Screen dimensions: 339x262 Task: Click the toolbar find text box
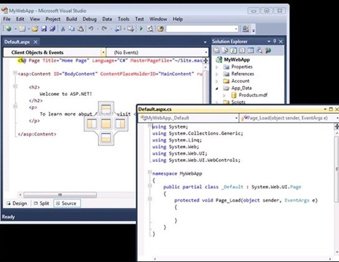[x=200, y=29]
